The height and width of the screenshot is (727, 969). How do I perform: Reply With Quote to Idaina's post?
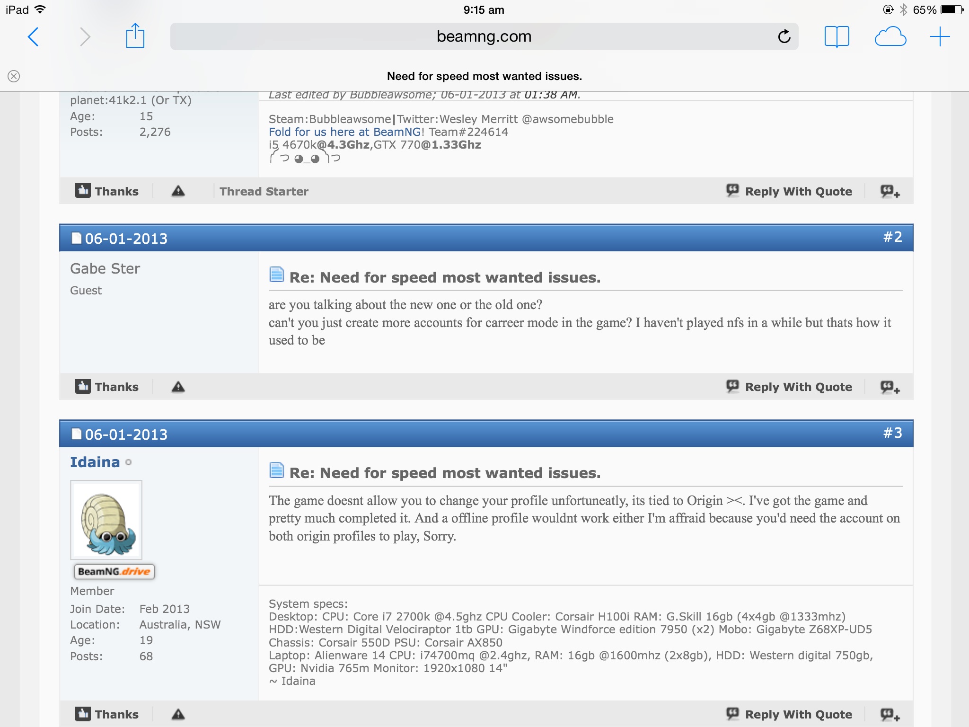(789, 714)
